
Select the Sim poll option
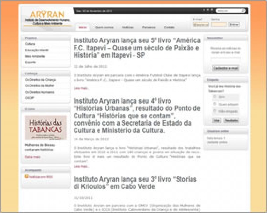coord(215,96)
